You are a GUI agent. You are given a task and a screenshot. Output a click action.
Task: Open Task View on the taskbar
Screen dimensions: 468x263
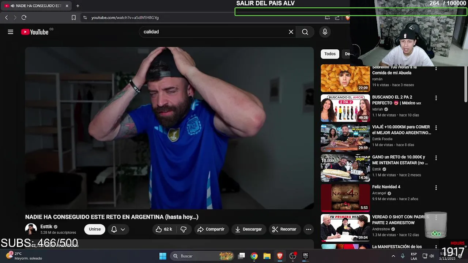[x=242, y=256]
